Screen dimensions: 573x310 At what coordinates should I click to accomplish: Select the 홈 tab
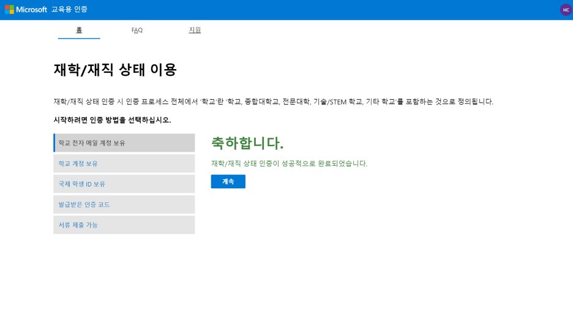pyautogui.click(x=79, y=30)
